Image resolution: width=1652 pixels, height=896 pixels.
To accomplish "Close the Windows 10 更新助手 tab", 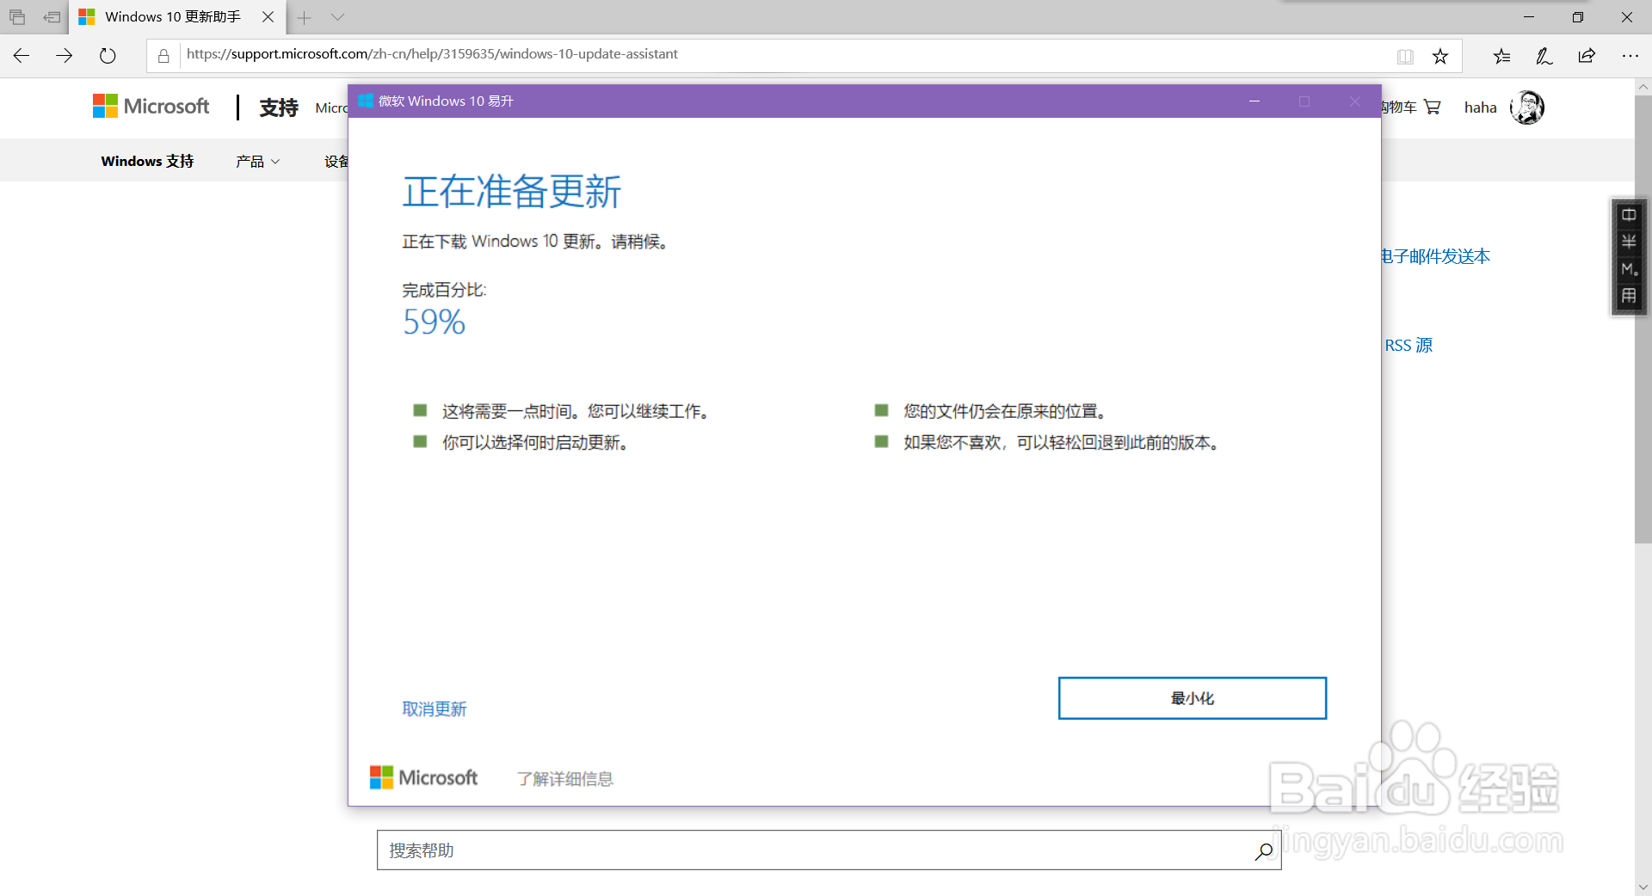I will pyautogui.click(x=268, y=17).
